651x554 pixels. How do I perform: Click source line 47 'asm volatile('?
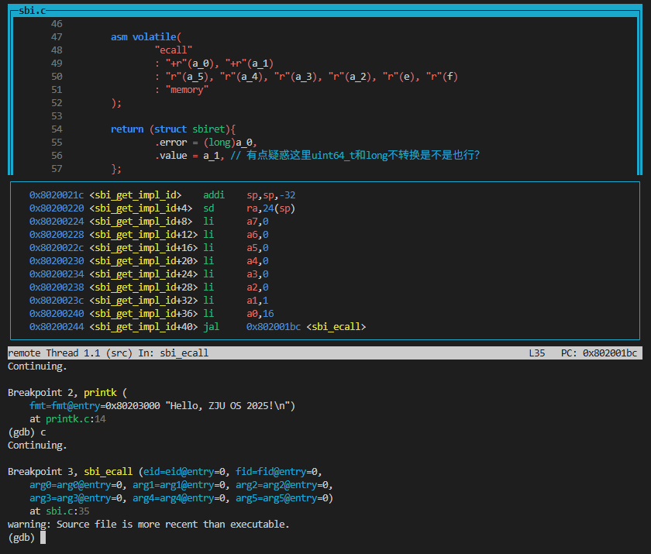point(146,37)
